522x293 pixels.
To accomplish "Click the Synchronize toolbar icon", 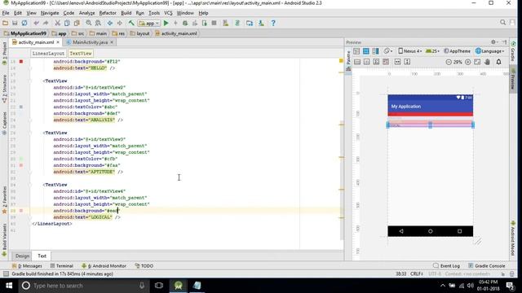I will [x=24, y=23].
